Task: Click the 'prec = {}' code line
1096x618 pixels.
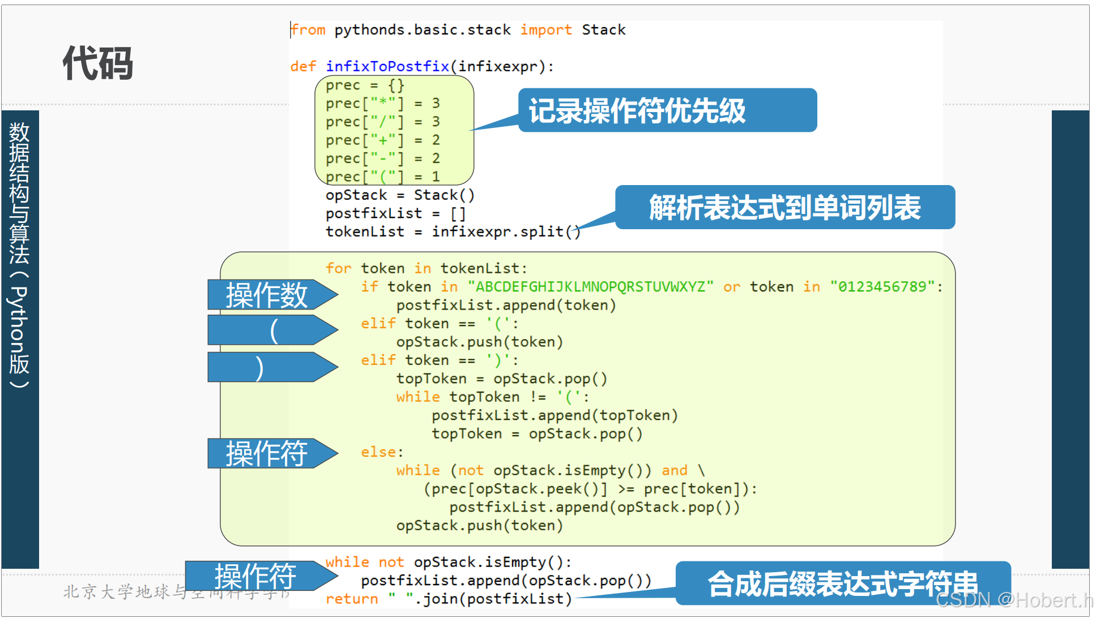Action: coord(365,85)
